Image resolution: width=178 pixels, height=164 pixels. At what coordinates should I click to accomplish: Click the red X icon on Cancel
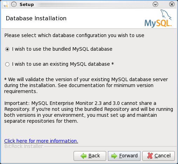pyautogui.click(x=150, y=156)
